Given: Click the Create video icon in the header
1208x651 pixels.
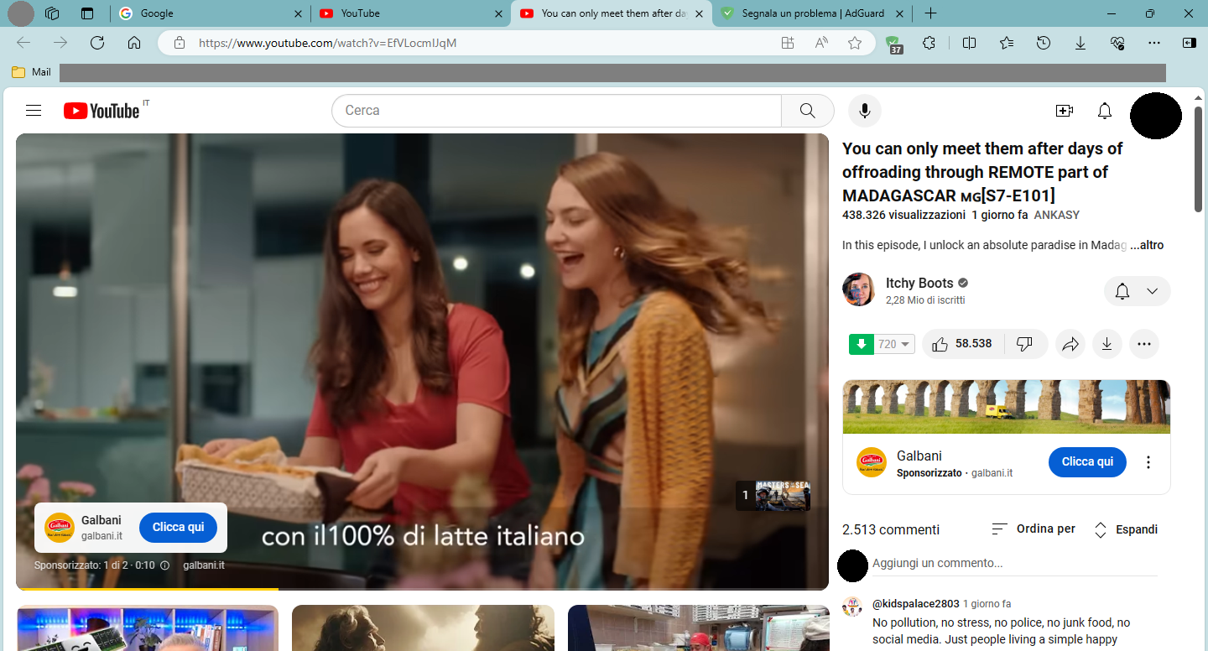Looking at the screenshot, I should [1064, 110].
